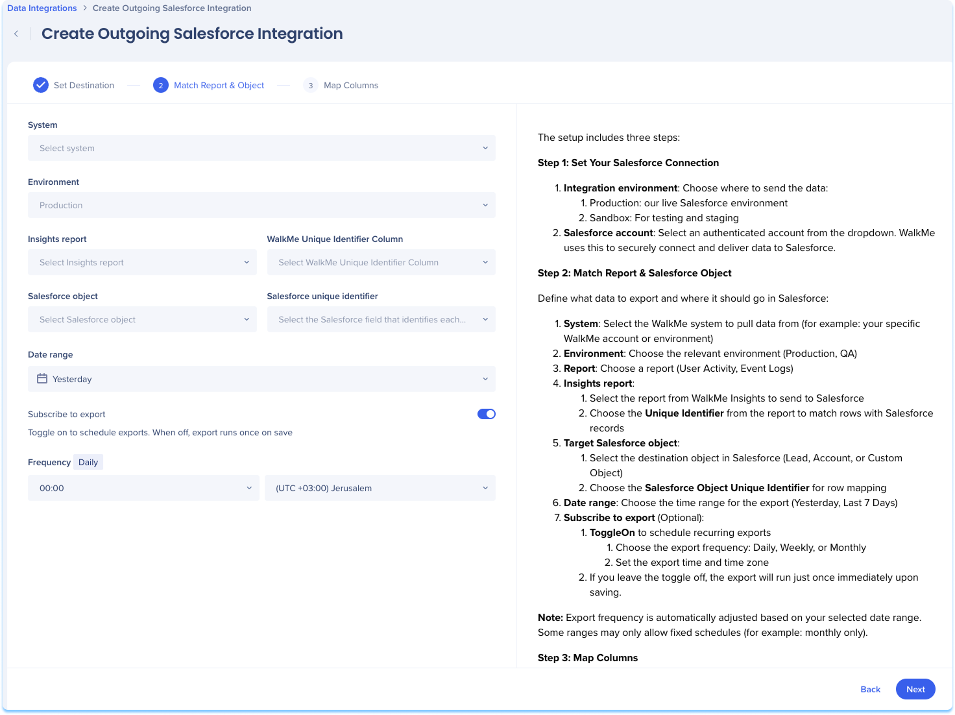Click the Daily frequency tag
This screenshot has height=715, width=955.
[x=88, y=462]
